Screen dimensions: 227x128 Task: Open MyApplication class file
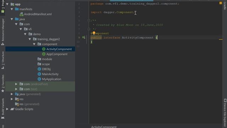pos(51,79)
